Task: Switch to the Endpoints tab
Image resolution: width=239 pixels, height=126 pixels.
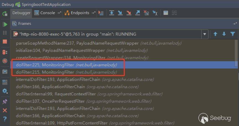Action: pyautogui.click(x=80, y=13)
